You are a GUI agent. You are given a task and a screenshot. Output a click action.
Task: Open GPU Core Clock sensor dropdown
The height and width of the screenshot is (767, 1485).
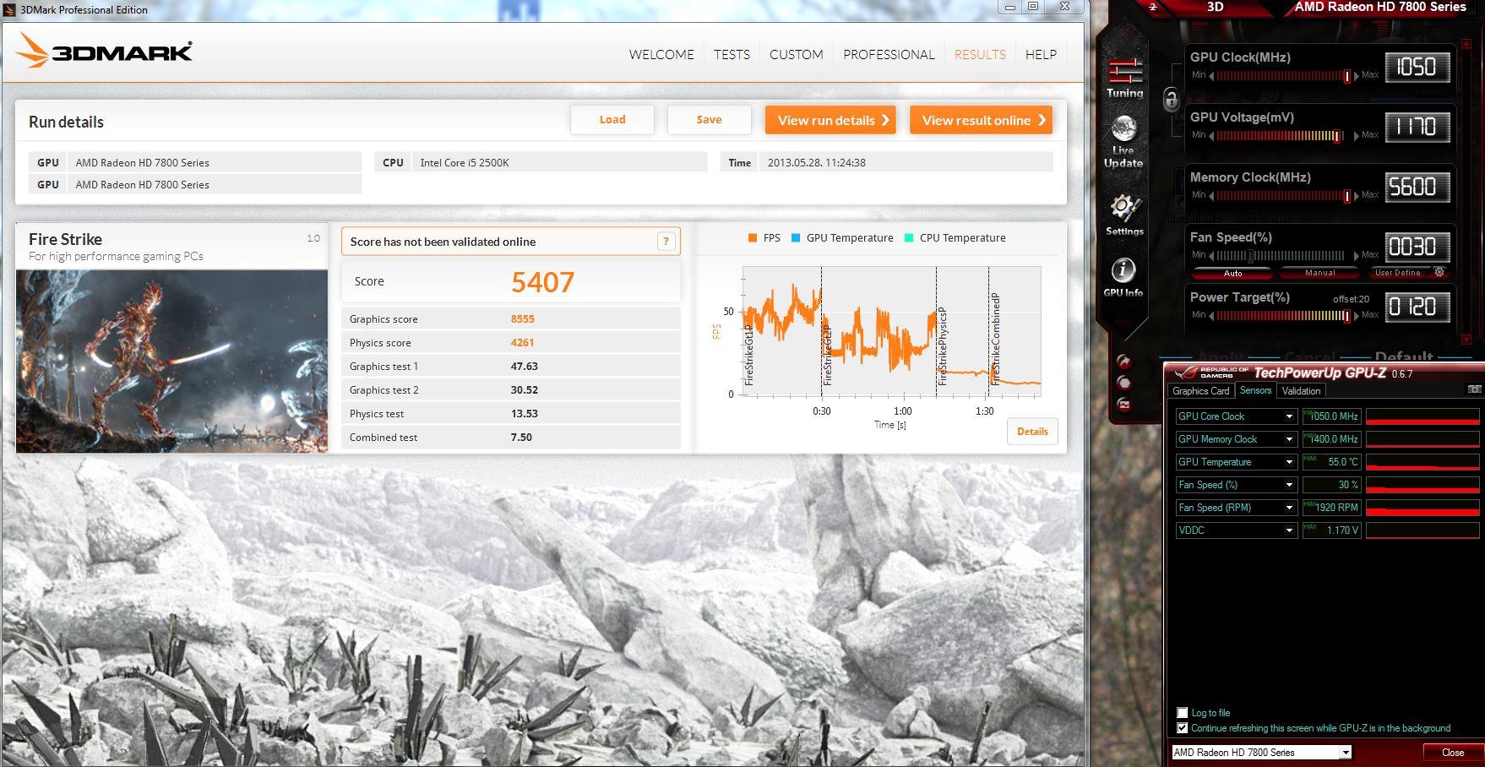point(1289,416)
